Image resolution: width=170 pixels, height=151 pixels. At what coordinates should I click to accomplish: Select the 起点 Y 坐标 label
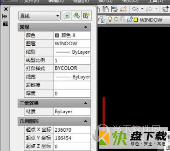point(39,138)
